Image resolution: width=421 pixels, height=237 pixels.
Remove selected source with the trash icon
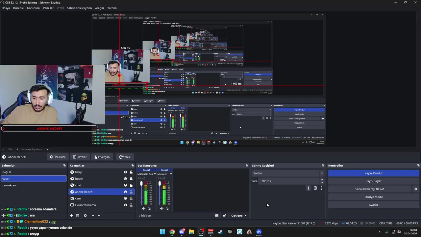[x=78, y=216]
